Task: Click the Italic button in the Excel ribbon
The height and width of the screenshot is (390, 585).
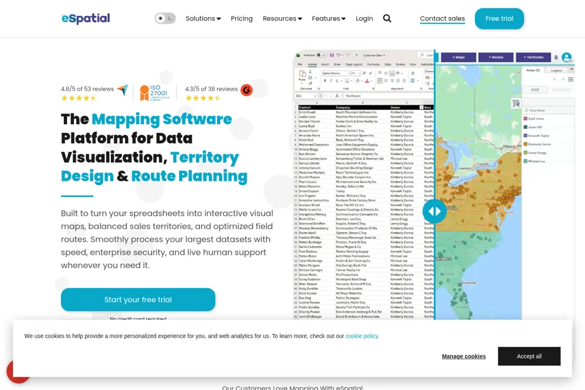Action: 331,80
